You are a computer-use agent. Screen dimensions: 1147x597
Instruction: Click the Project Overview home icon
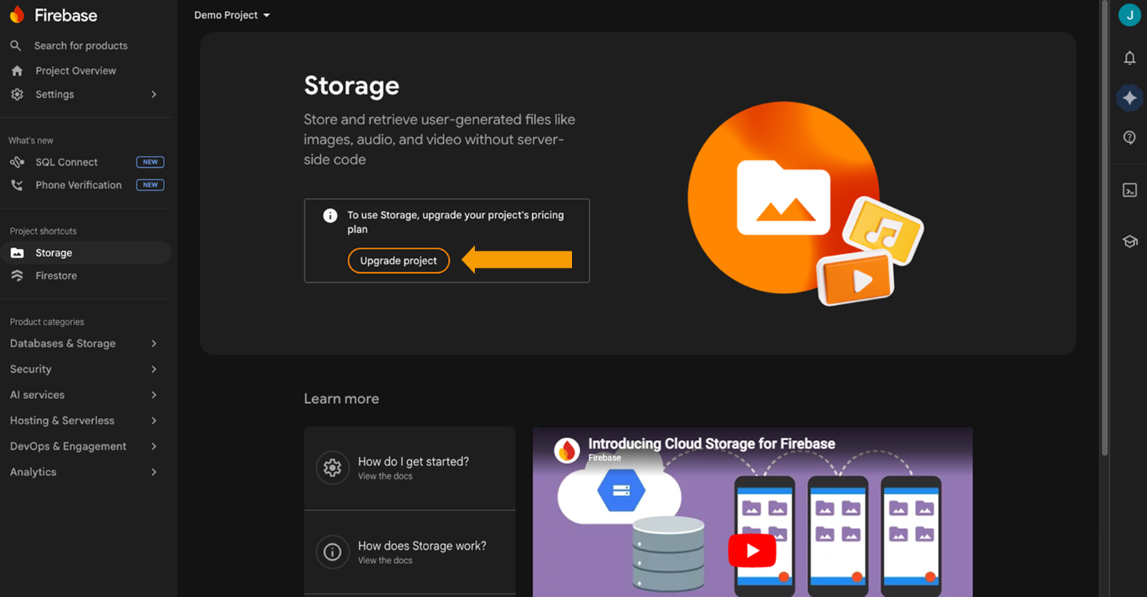pyautogui.click(x=17, y=71)
